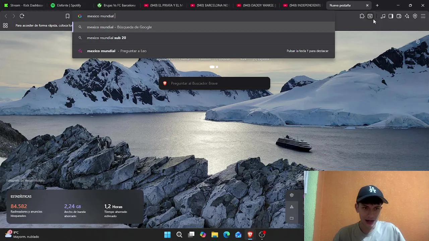Open a new tab with plus button
429x241 pixels.
coord(377,5)
